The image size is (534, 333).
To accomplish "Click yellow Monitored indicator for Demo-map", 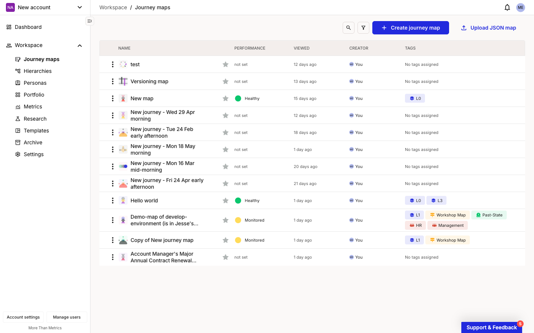I will (x=238, y=220).
